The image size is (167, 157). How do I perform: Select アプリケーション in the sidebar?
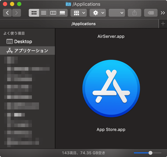(x=27, y=51)
